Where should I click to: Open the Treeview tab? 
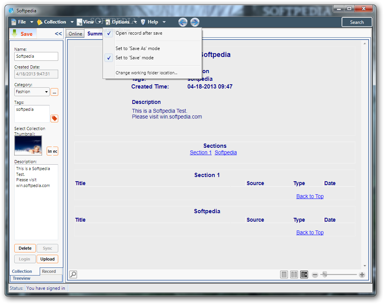tap(22, 278)
